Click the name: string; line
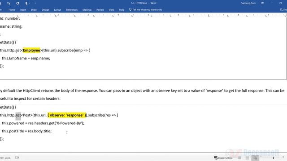 click(11, 26)
